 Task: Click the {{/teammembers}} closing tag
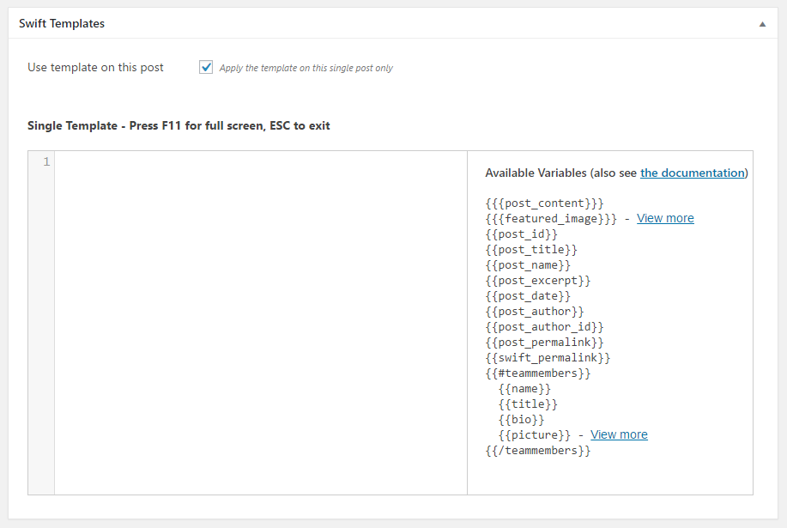tap(537, 451)
